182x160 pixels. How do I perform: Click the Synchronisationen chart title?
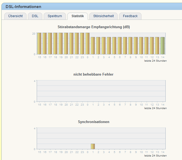click(94, 122)
